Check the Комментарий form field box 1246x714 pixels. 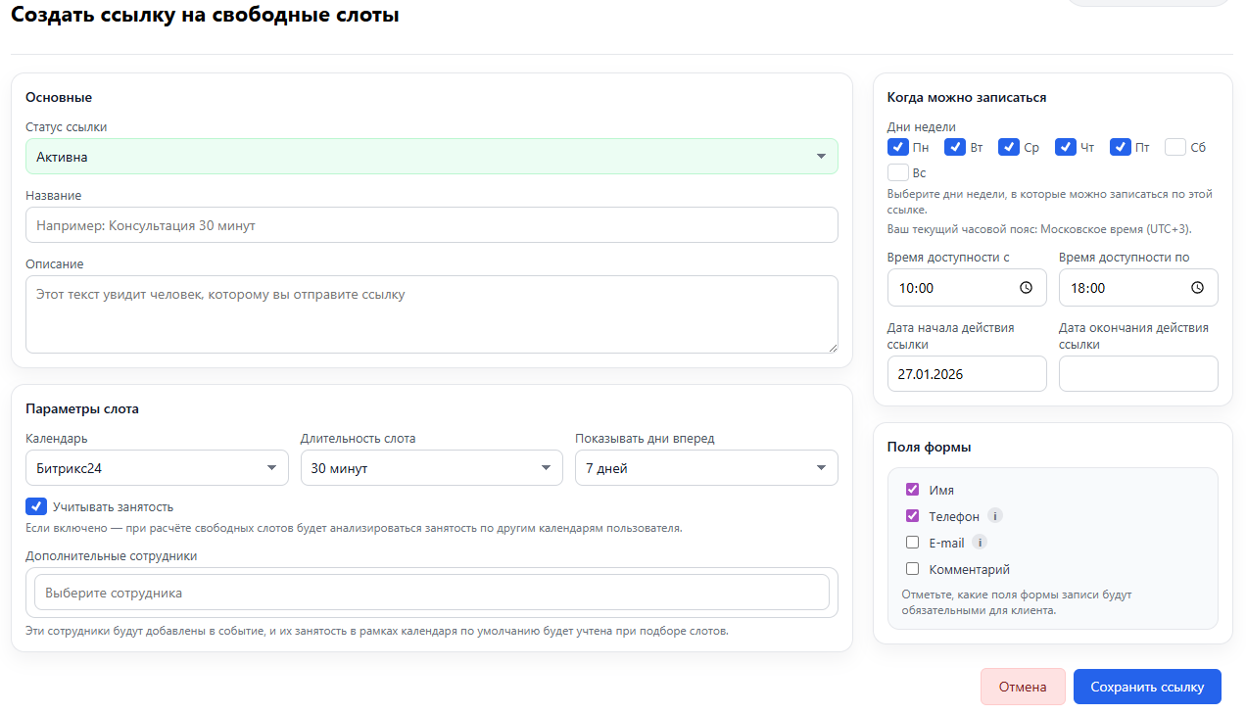pos(912,569)
